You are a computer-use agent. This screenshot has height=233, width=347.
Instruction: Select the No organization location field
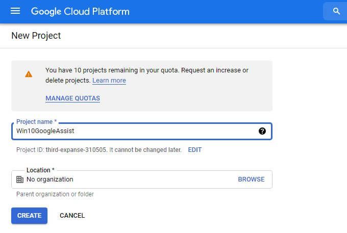[142, 179]
